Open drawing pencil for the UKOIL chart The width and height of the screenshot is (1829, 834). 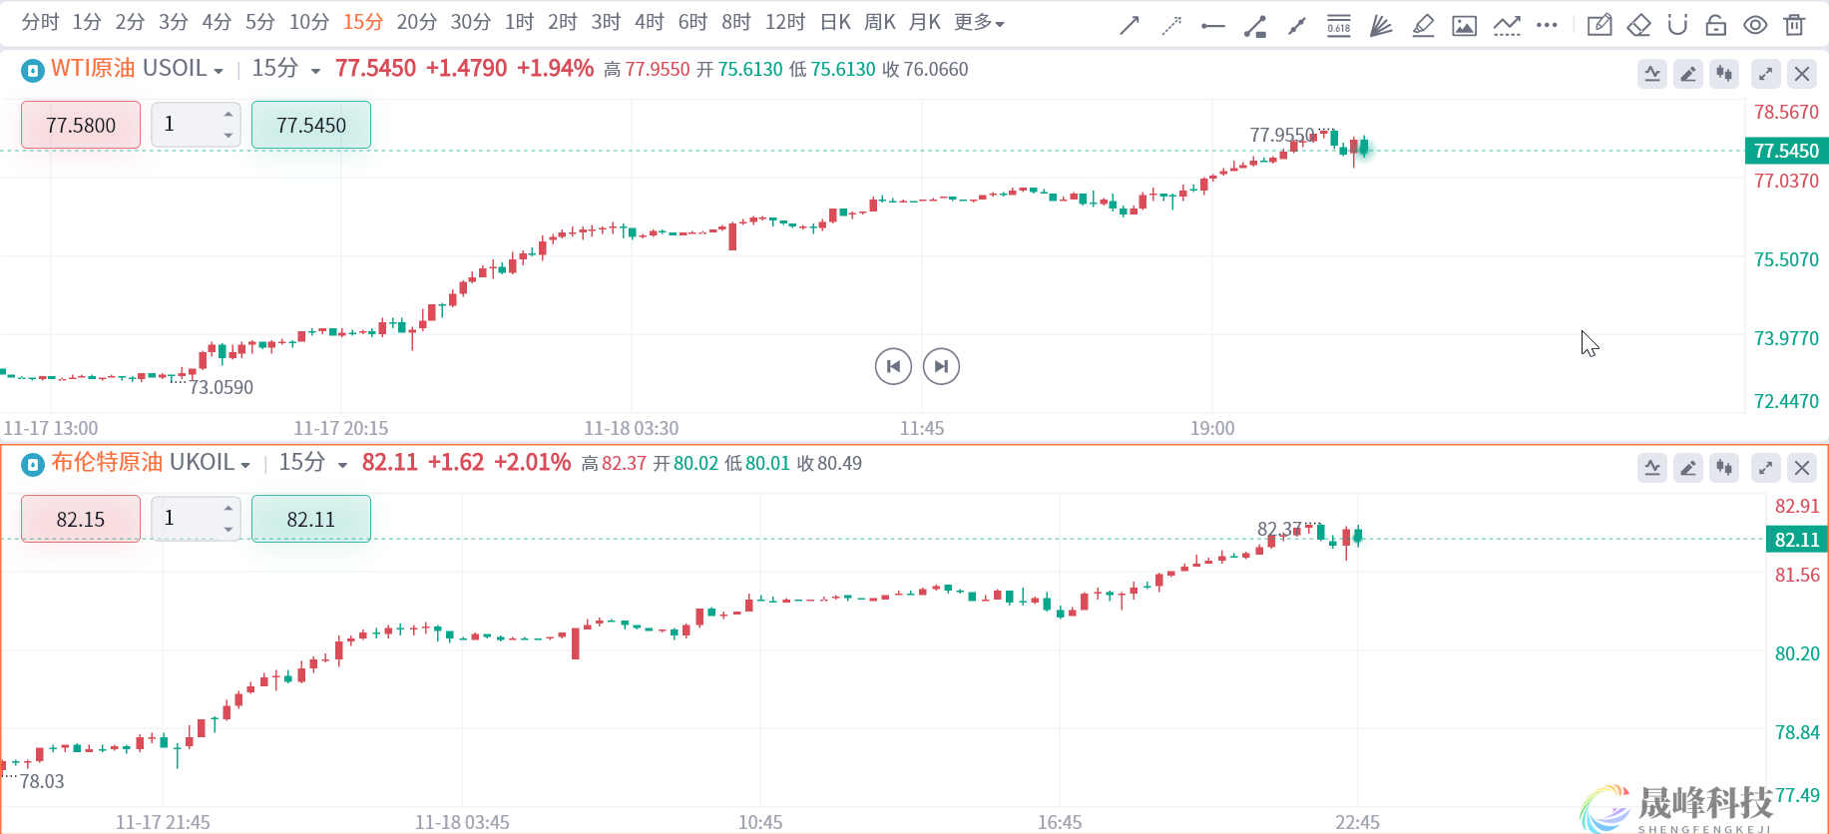(x=1688, y=468)
